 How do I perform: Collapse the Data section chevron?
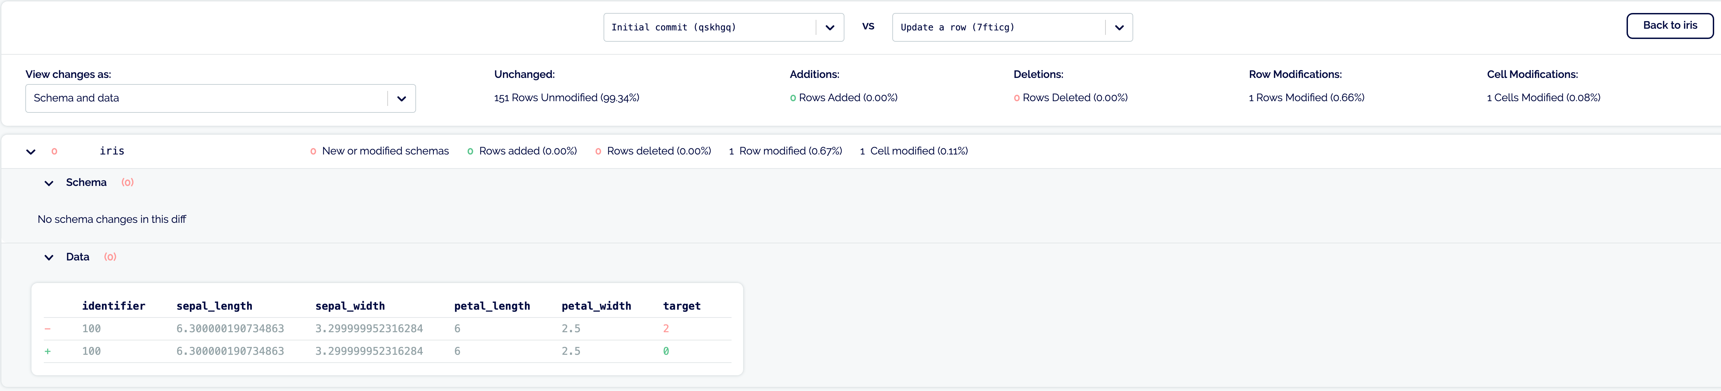[x=49, y=258]
